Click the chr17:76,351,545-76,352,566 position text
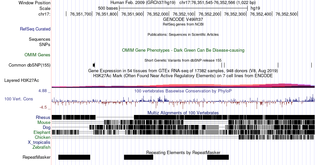This screenshot has width=315, height=165. (x=218, y=3)
